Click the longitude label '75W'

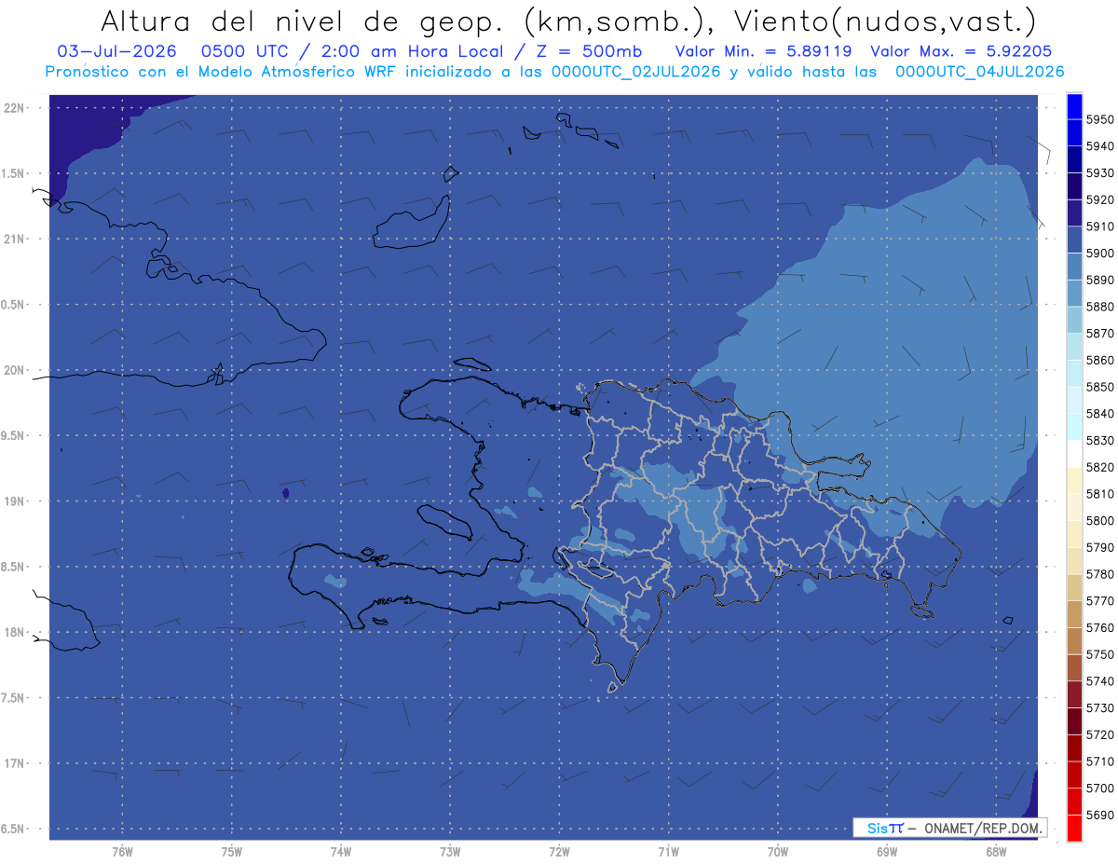click(x=231, y=851)
